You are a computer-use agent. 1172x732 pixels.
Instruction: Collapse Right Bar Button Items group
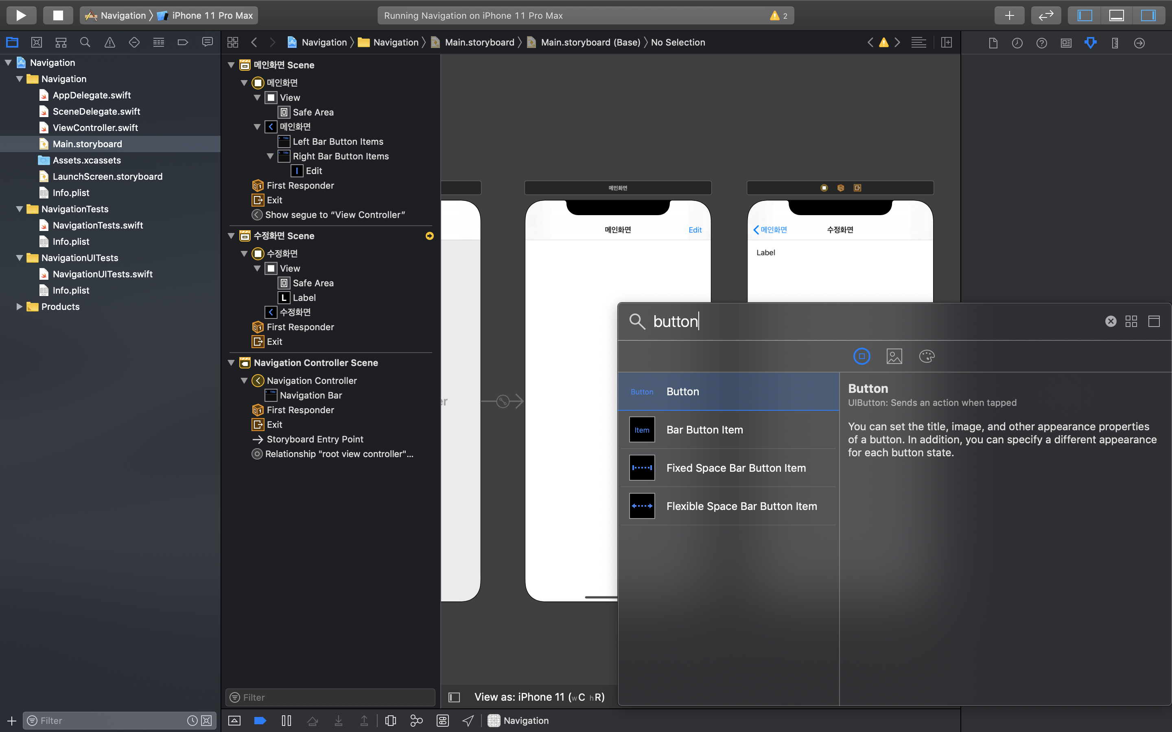click(x=270, y=157)
